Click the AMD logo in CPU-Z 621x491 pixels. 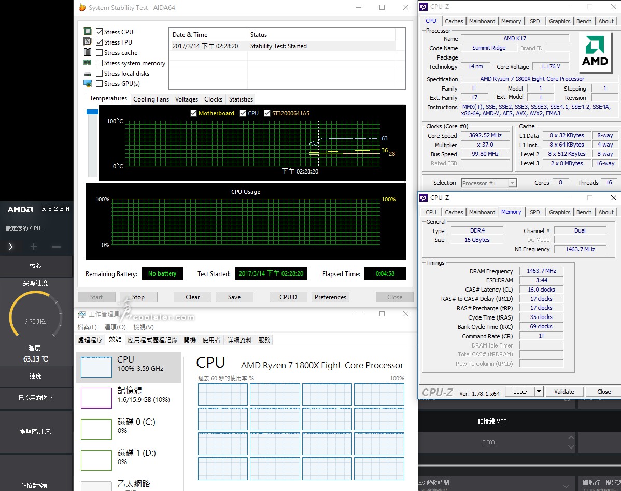click(x=595, y=52)
